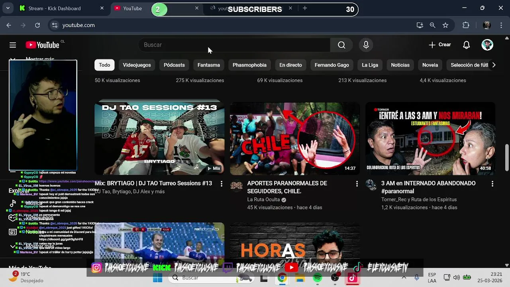Click the Crear button
This screenshot has width=510, height=287.
coord(439,45)
